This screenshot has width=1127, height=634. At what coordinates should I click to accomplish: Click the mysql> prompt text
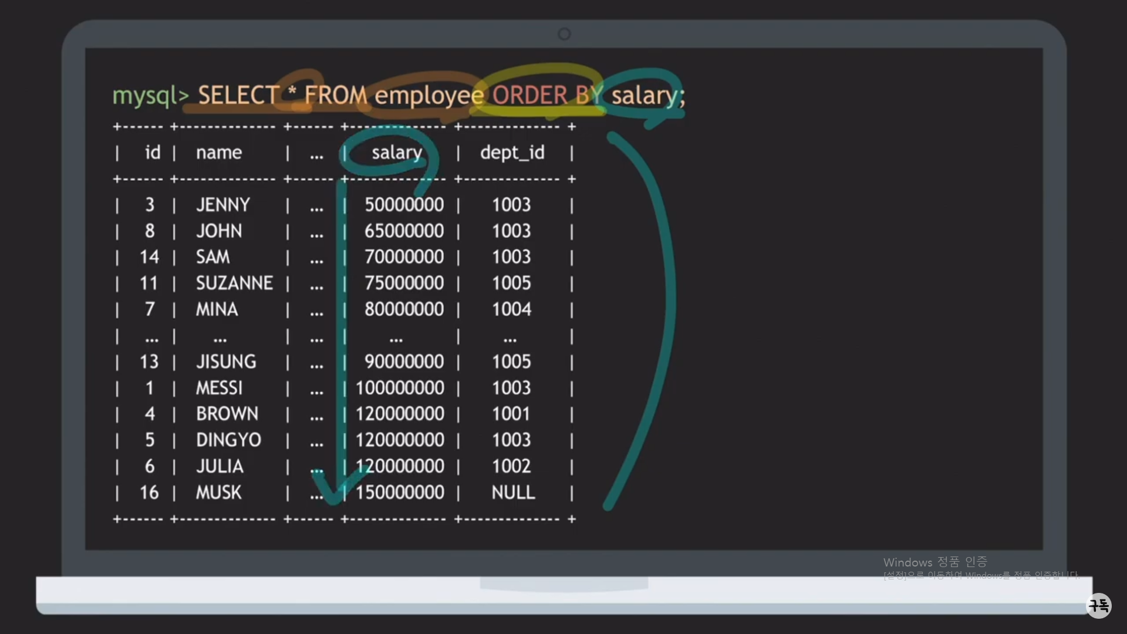[x=150, y=95]
